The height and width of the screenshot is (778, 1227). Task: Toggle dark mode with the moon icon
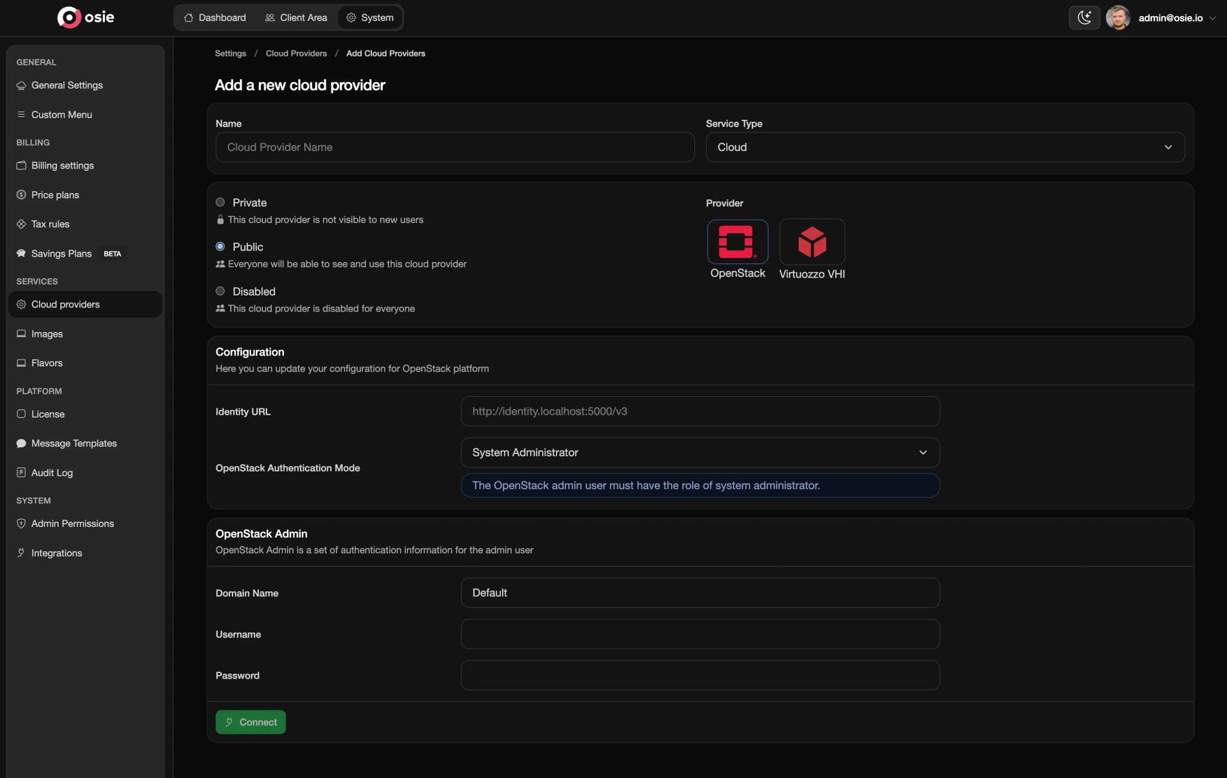[x=1084, y=17]
